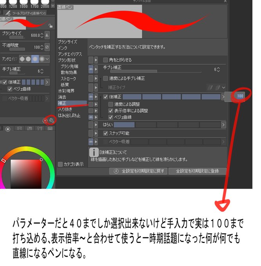Open the color slider panel icon

[x=19, y=128]
